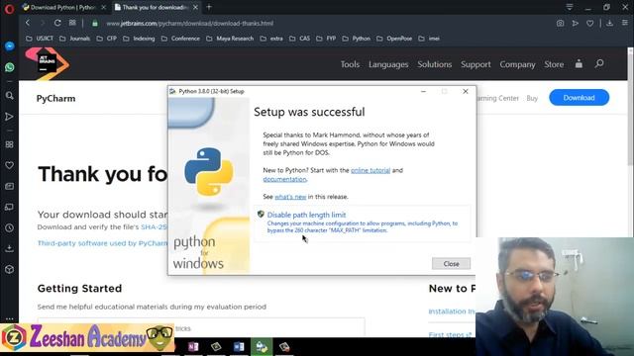Open the Solutions menu
This screenshot has width=634, height=356.
pos(434,64)
